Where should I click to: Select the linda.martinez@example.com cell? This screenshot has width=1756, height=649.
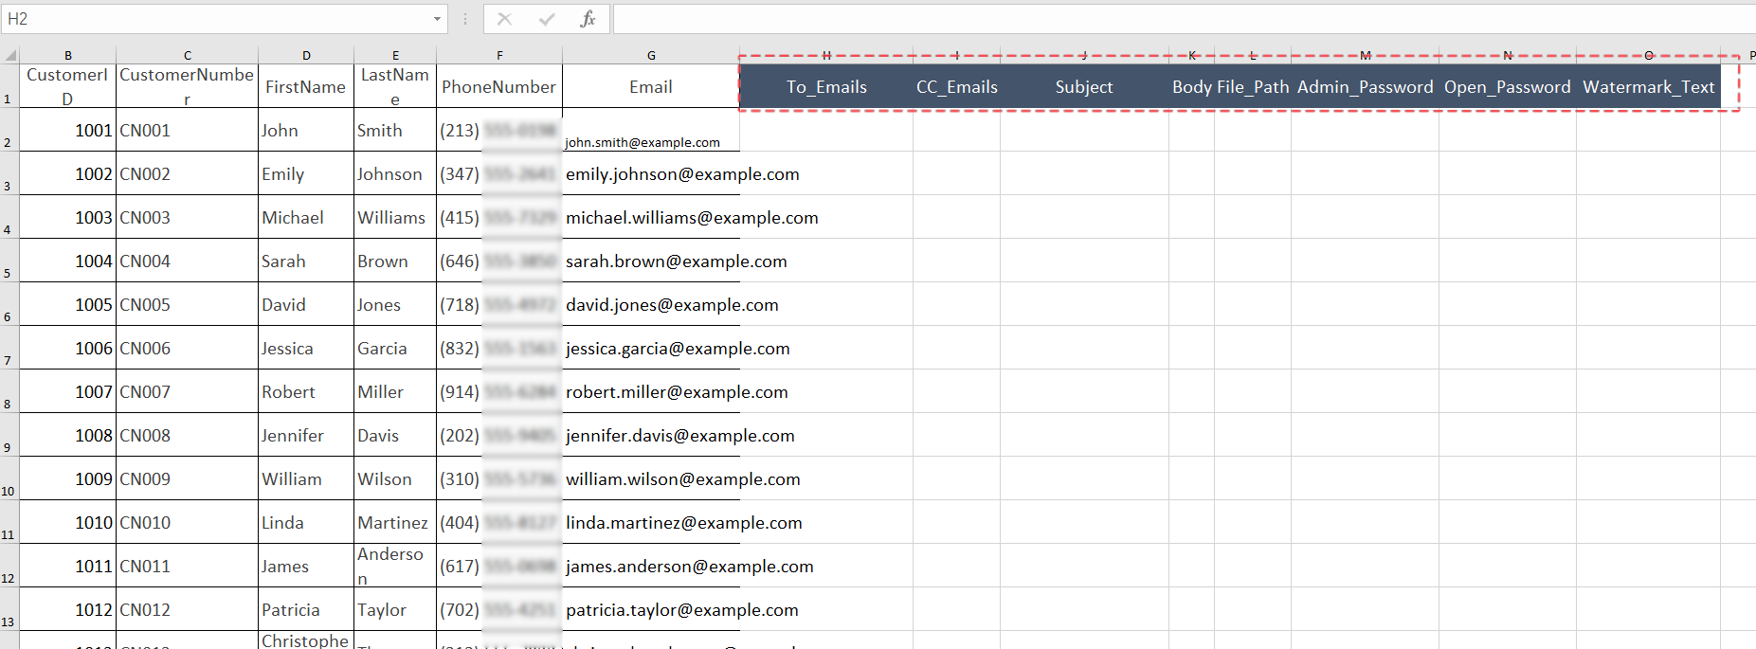pyautogui.click(x=651, y=522)
